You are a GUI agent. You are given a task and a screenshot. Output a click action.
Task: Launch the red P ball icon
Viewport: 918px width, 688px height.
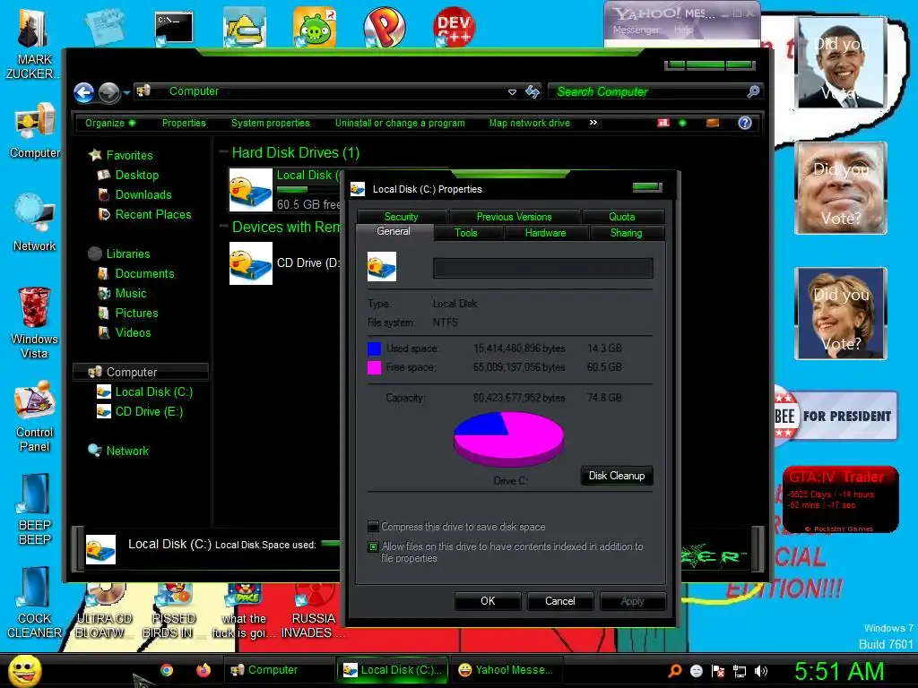[384, 26]
